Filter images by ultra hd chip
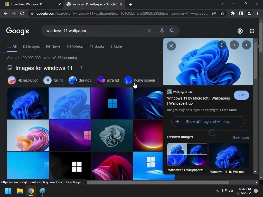 [x=109, y=80]
